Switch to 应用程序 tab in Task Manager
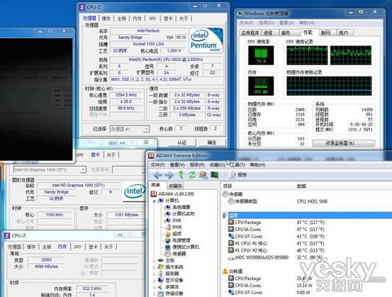 point(250,33)
